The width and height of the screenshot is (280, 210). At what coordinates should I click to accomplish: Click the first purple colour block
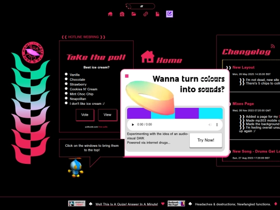click(x=139, y=113)
